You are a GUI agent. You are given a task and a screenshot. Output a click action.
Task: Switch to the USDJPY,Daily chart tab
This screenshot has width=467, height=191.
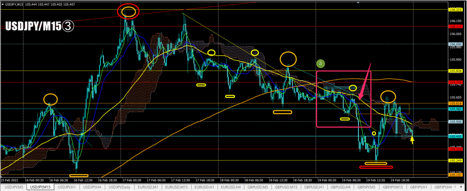(x=120, y=187)
